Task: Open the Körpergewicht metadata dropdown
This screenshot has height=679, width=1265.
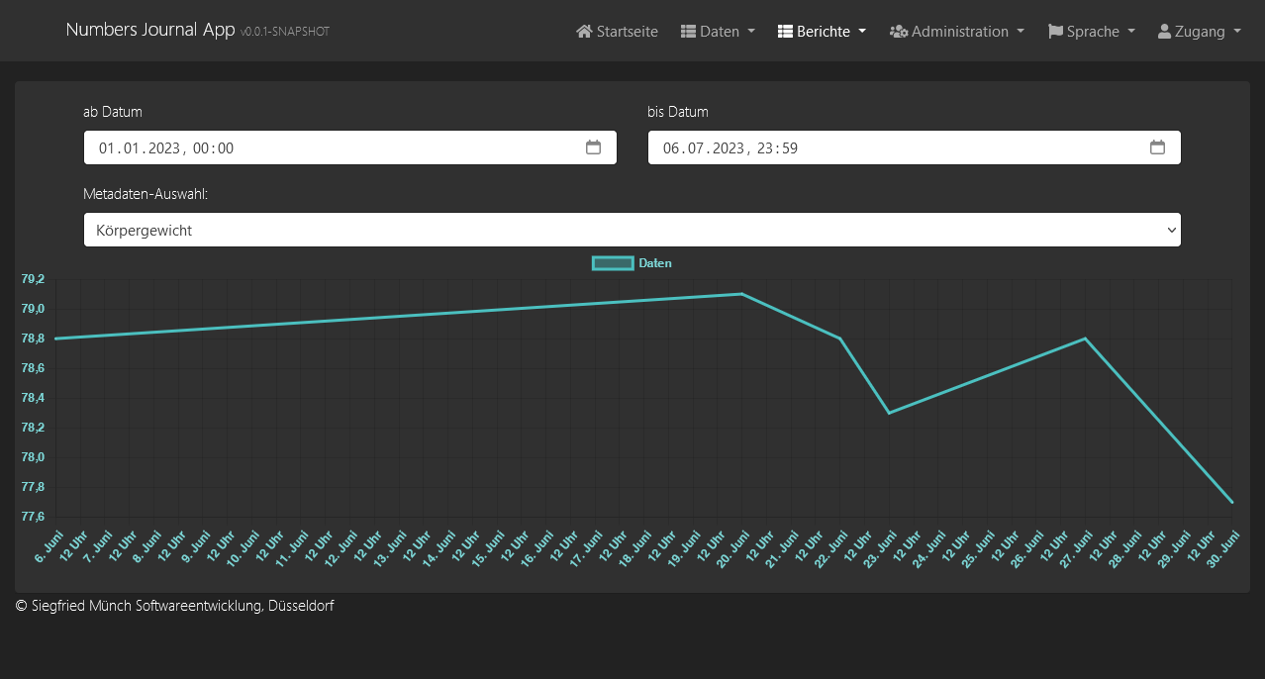Action: coord(632,230)
